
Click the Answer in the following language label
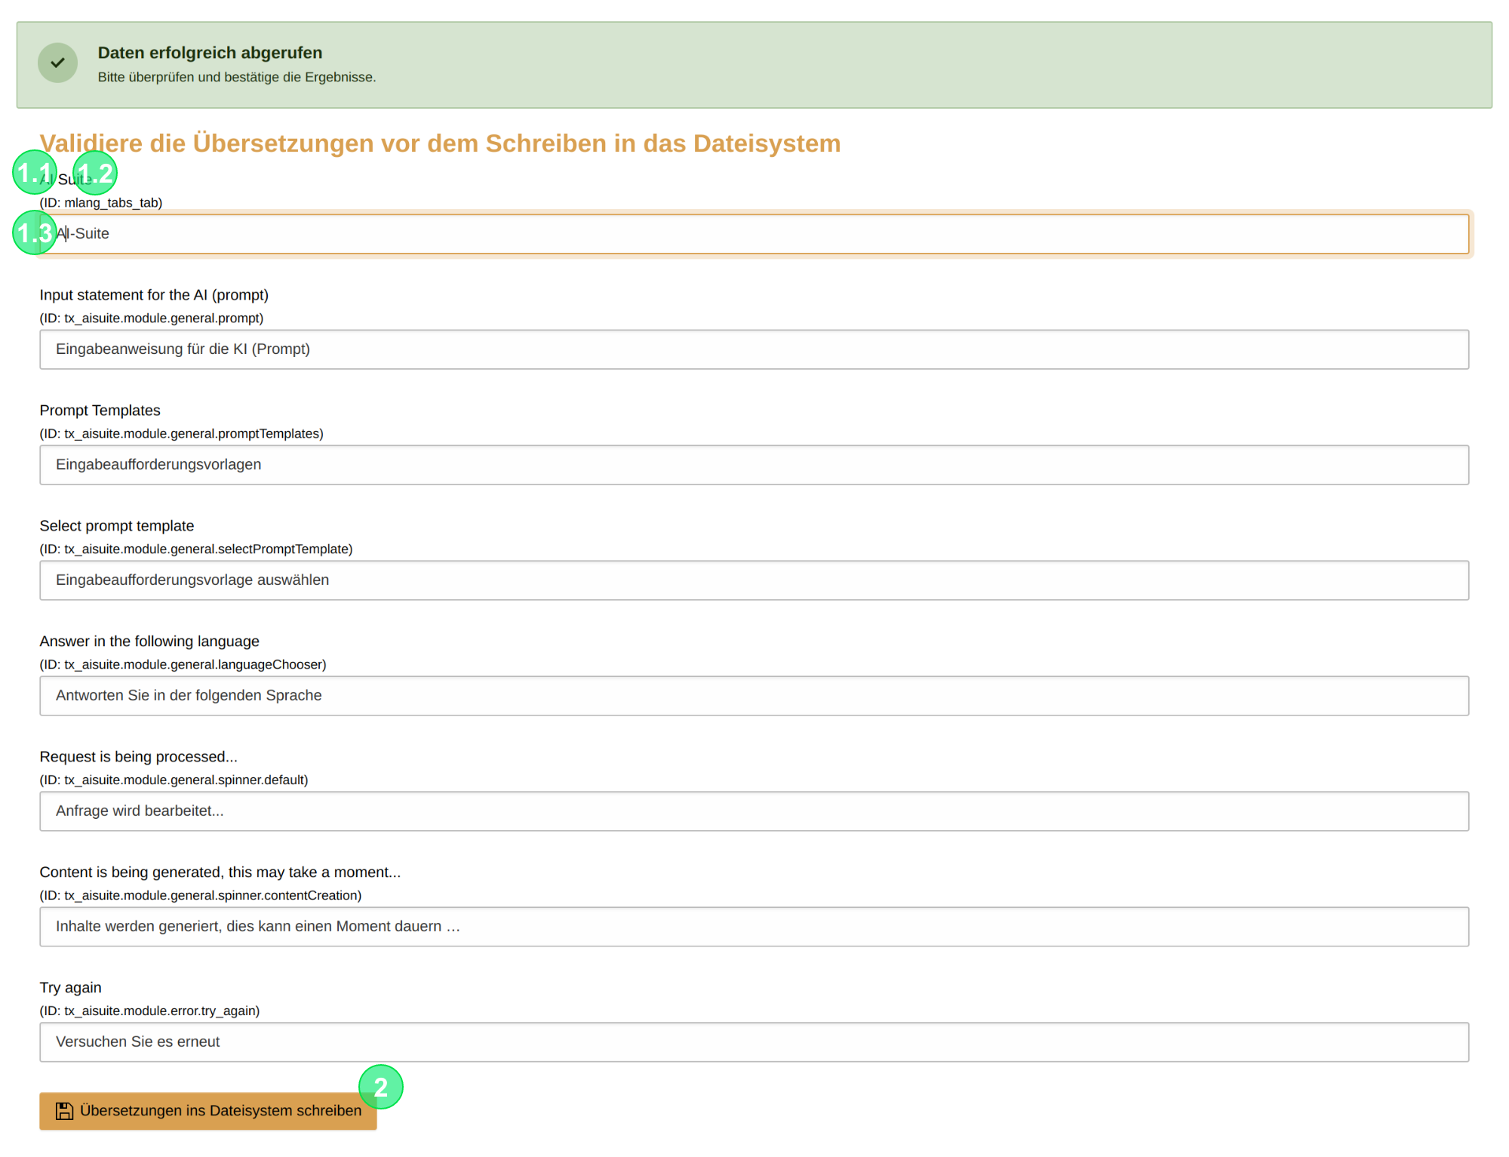pyautogui.click(x=149, y=642)
